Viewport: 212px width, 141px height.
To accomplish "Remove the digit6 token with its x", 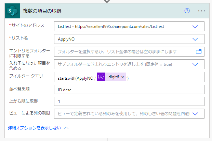I will coord(122,77).
